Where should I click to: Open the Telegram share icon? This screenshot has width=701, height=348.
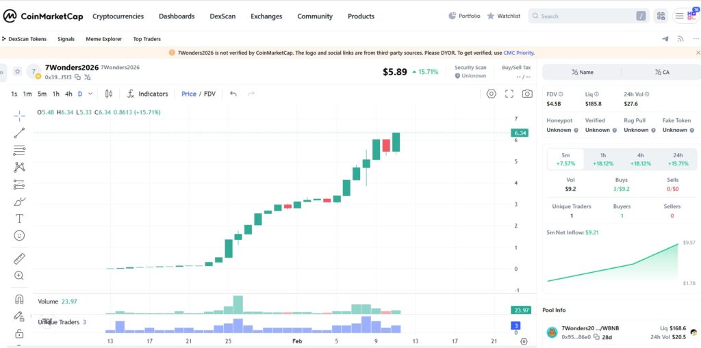coord(665,39)
